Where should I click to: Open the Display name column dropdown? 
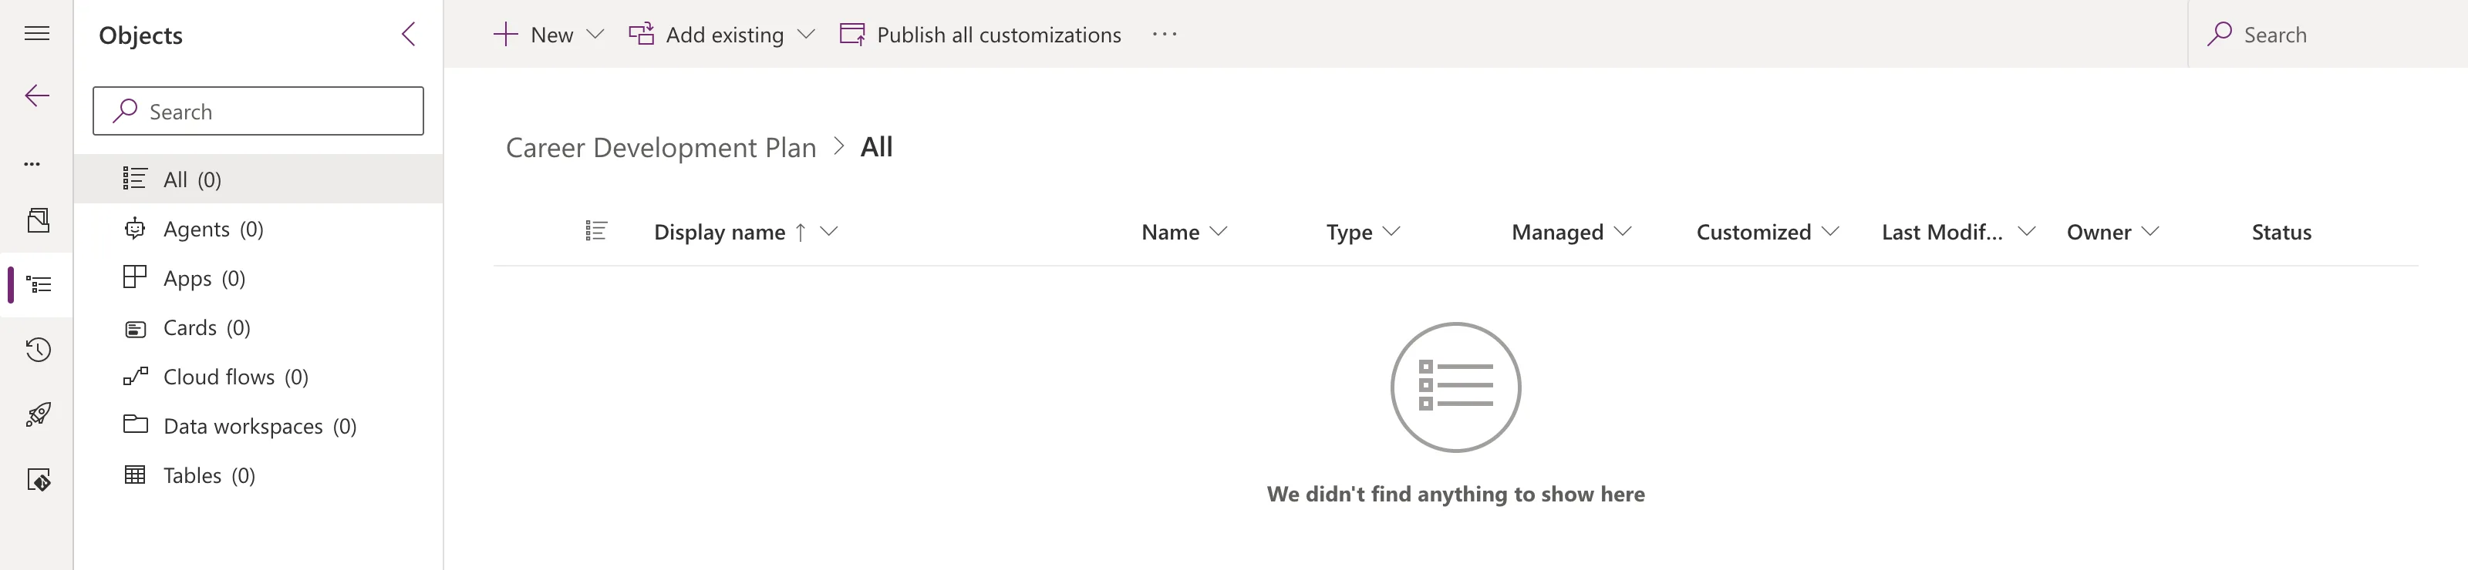point(830,231)
